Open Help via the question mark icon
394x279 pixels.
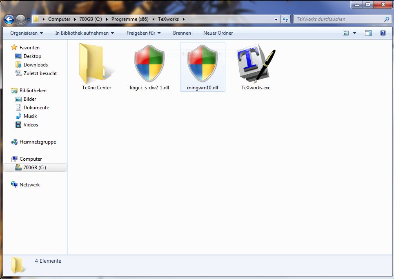point(383,33)
